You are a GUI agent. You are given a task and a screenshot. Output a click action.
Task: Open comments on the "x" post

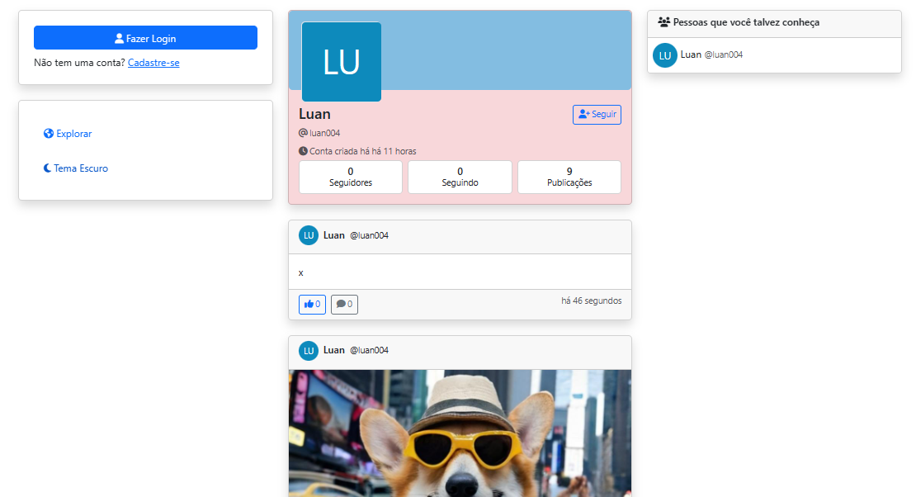click(x=344, y=305)
